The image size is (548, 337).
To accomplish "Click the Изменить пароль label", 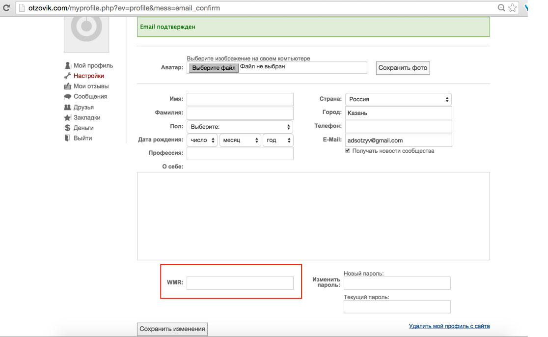I will 326,282.
